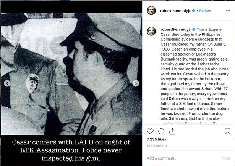View the 7,235 likes list
This screenshot has width=235, height=166.
155,140
